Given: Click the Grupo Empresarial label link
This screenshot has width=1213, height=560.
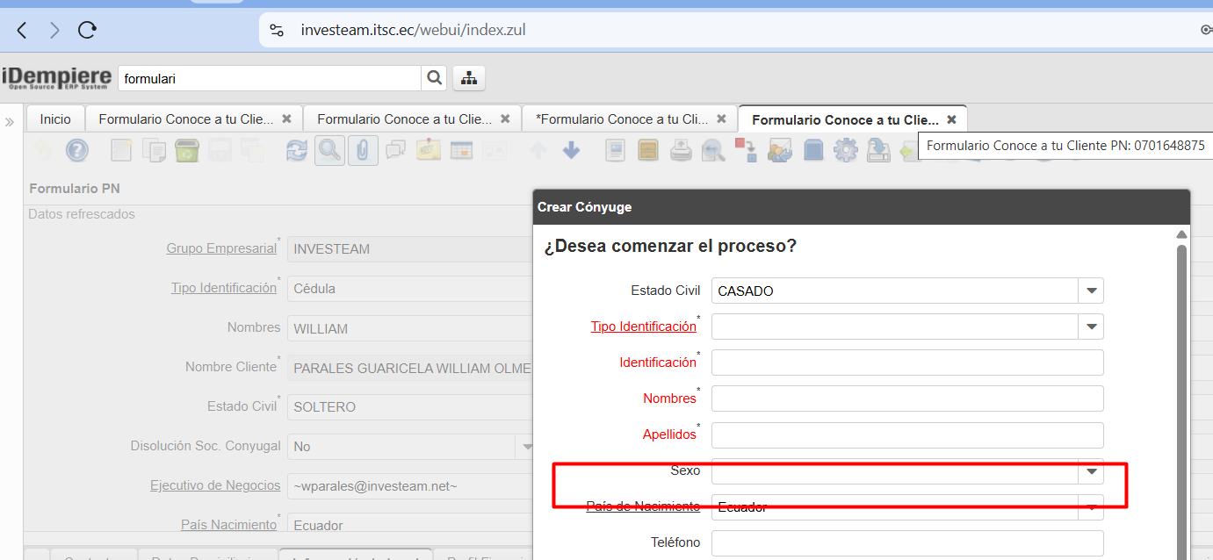Looking at the screenshot, I should click(221, 248).
